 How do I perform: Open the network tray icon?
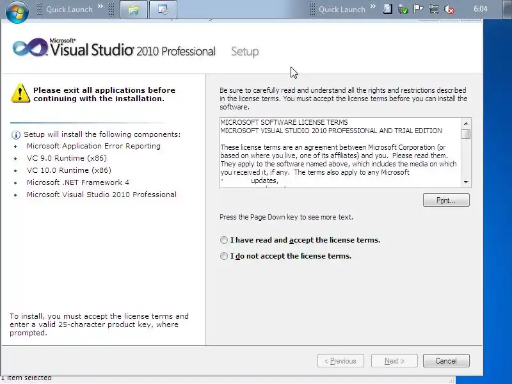coord(434,9)
